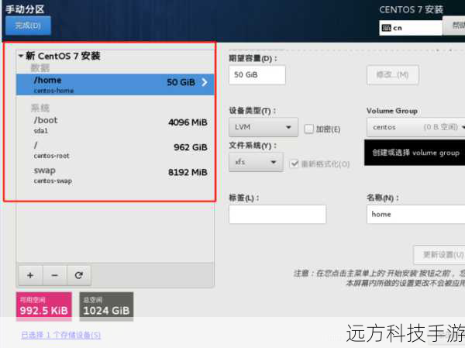Image resolution: width=465 pixels, height=348 pixels.
Task: Click the 8192 MiB size value
Action: (188, 172)
